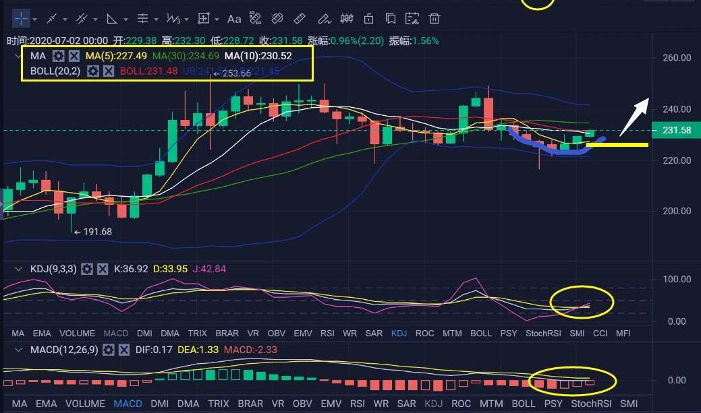This screenshot has height=413, width=701.
Task: Select the crosshair cursor tool
Action: pyautogui.click(x=22, y=18)
